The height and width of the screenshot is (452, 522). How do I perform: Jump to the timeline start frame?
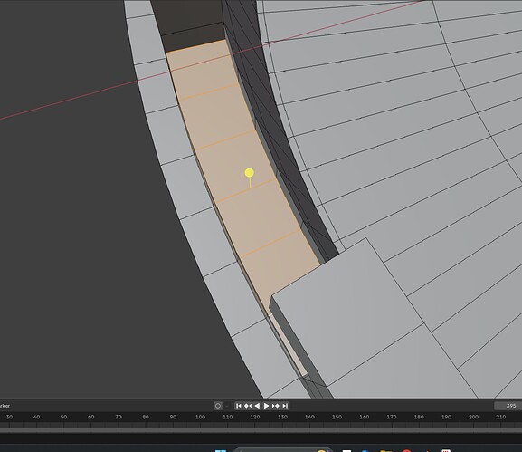[x=238, y=406]
